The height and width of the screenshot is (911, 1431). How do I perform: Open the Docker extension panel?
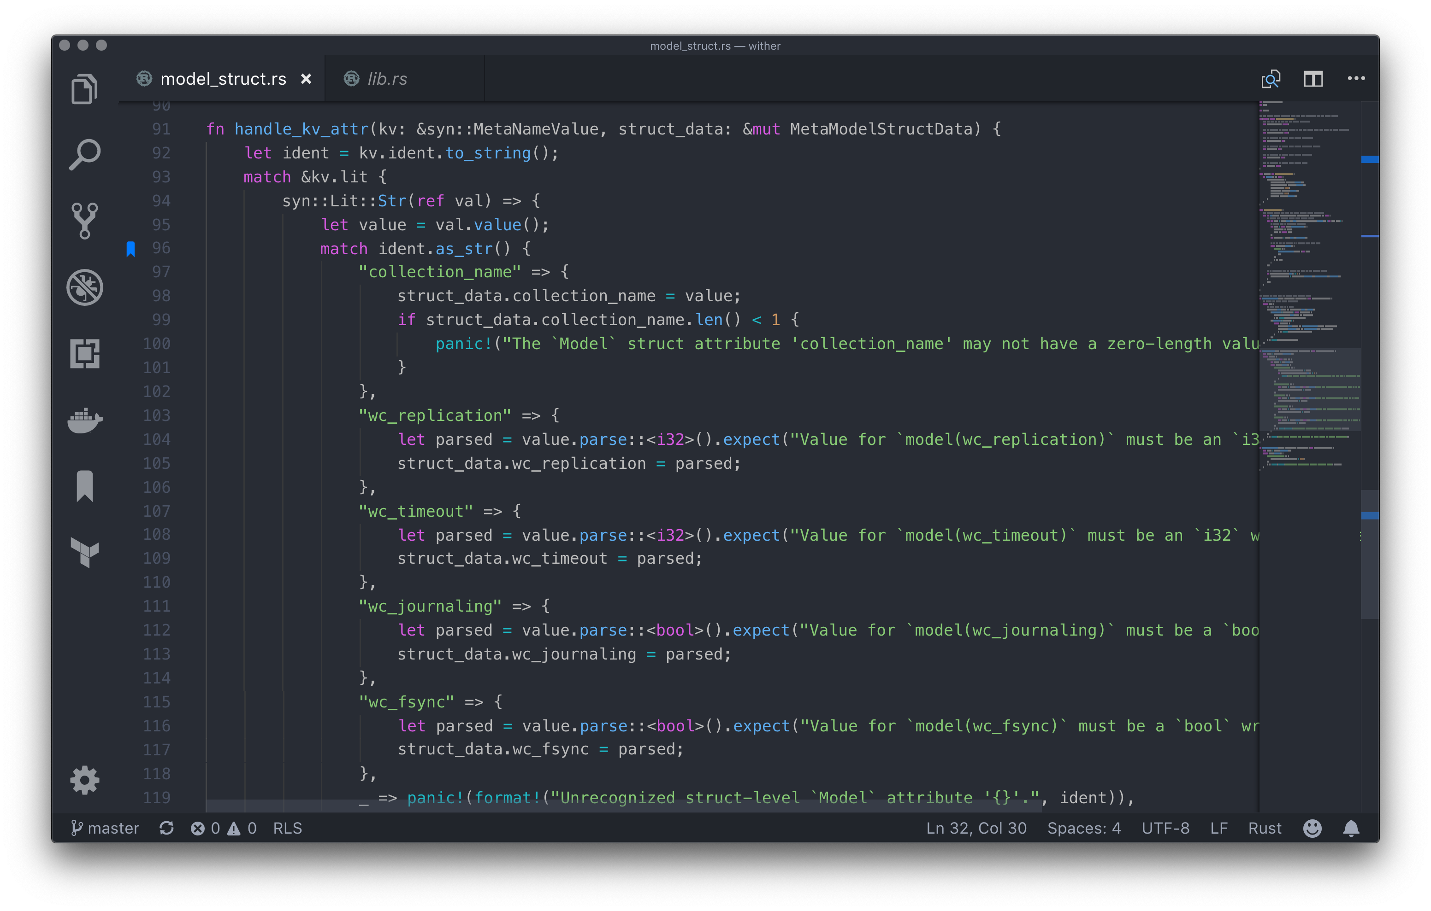[85, 420]
